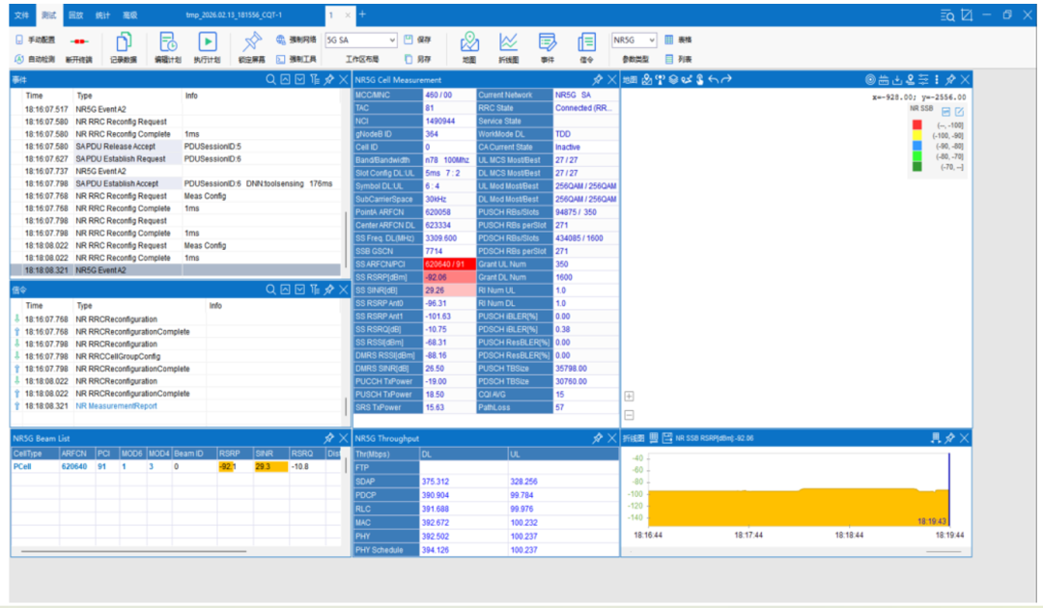1043x608 pixels.
Task: Click 保存 to save workspace layout
Action: [x=418, y=40]
